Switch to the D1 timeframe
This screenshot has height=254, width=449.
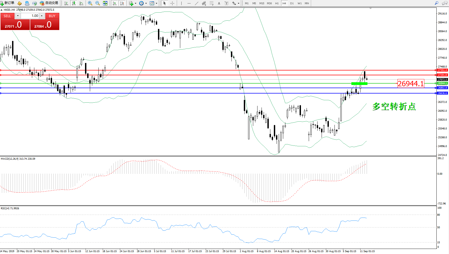[292, 3]
